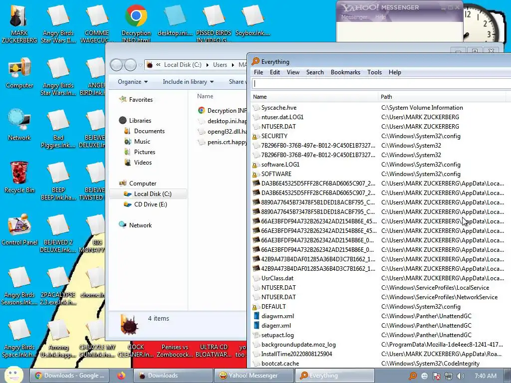Select Documents library in navigation pane
The width and height of the screenshot is (511, 383).
click(149, 131)
